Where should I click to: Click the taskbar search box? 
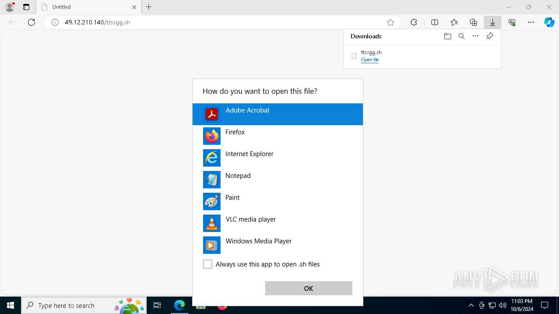click(x=84, y=305)
